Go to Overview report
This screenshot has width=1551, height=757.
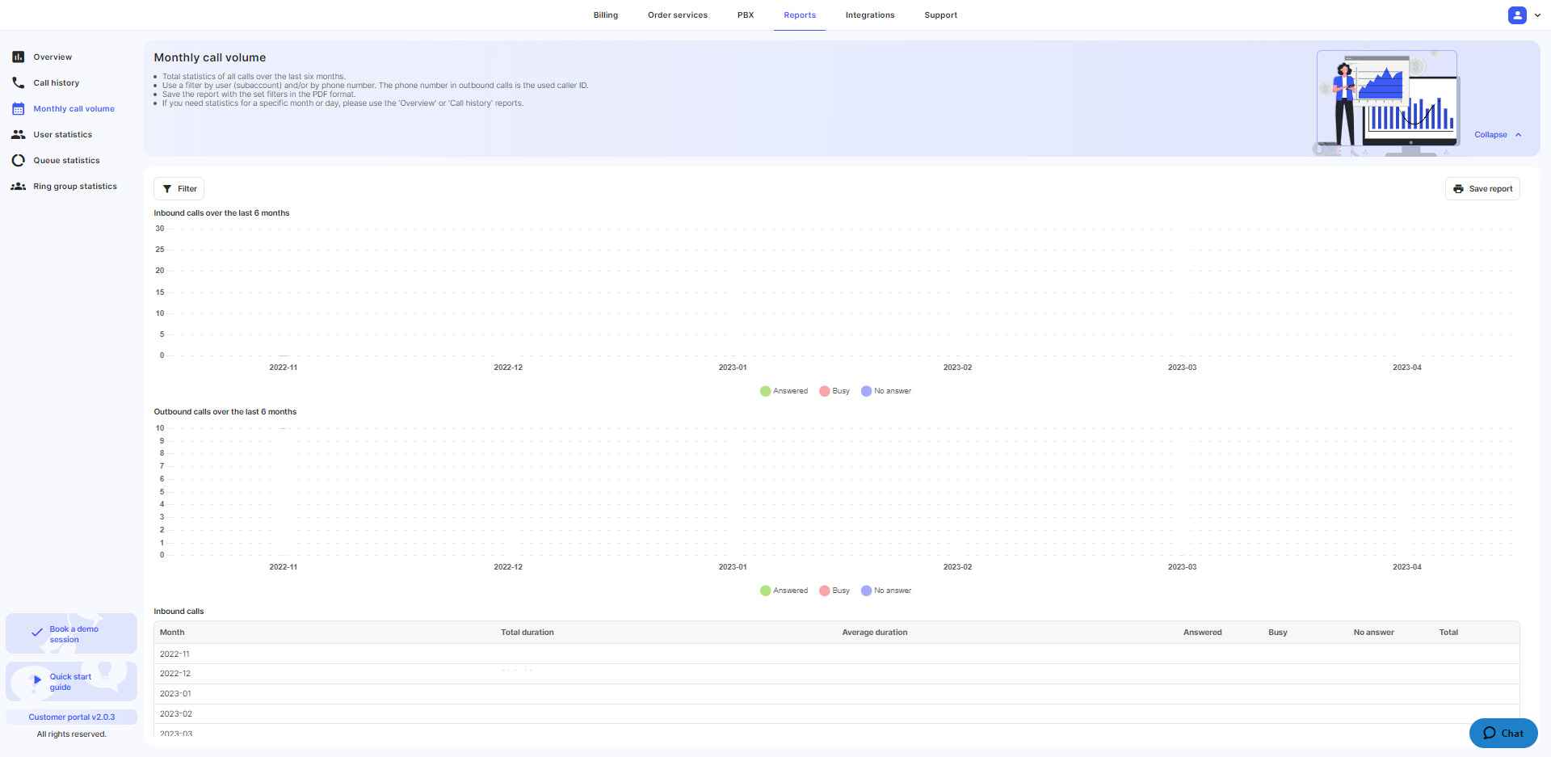pyautogui.click(x=53, y=57)
